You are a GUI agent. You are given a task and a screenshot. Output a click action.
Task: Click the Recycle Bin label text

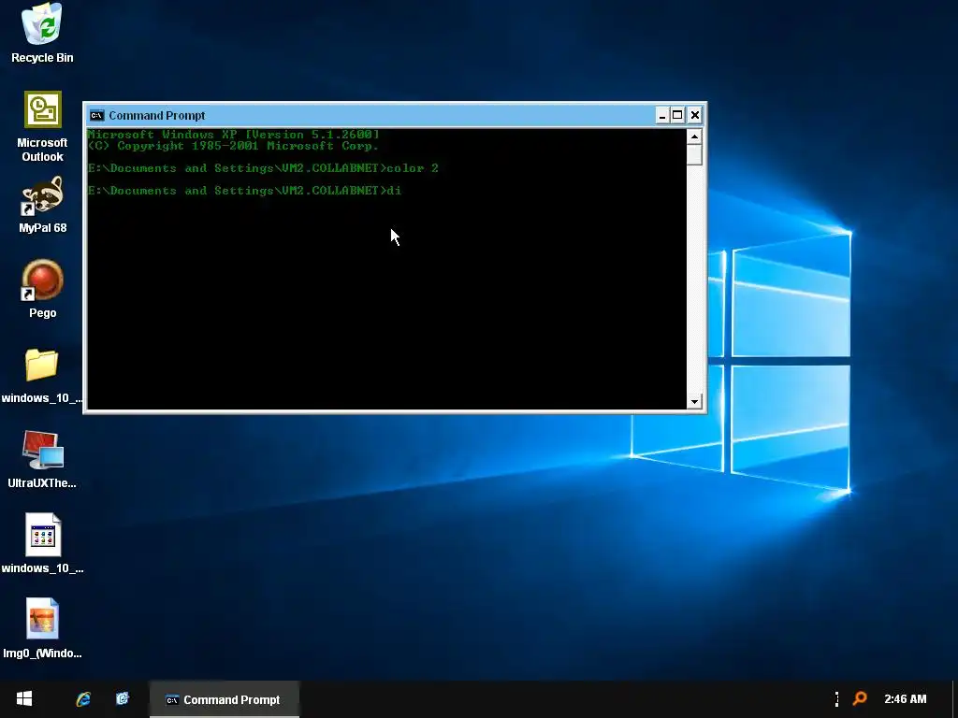[x=42, y=57]
